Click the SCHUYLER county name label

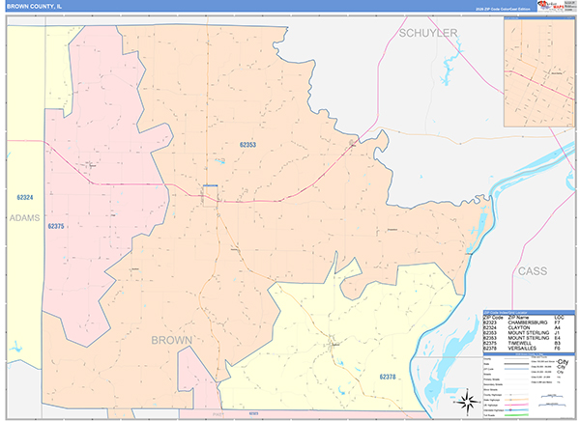click(428, 33)
